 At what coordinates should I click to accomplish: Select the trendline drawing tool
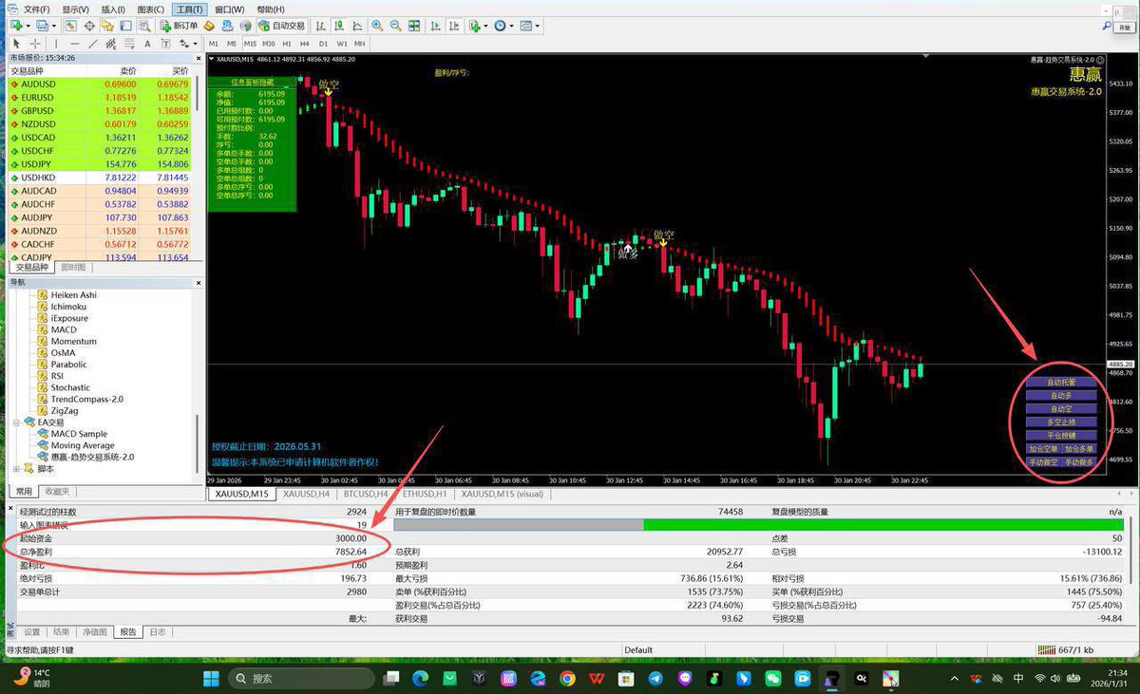93,44
